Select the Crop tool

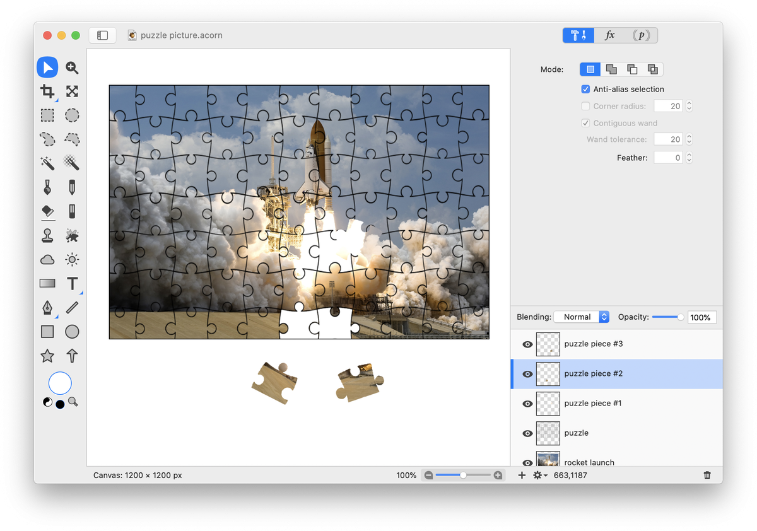pyautogui.click(x=47, y=91)
